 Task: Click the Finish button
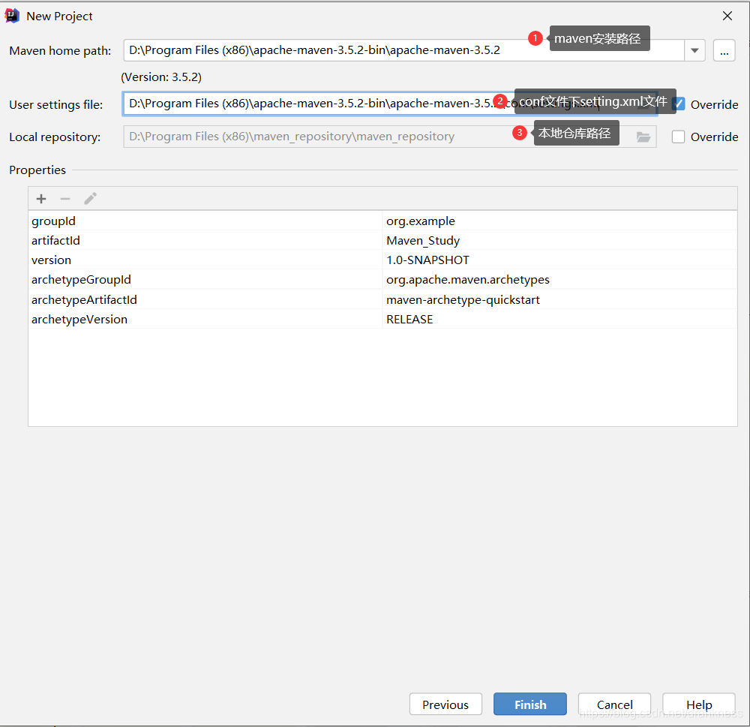pos(530,704)
